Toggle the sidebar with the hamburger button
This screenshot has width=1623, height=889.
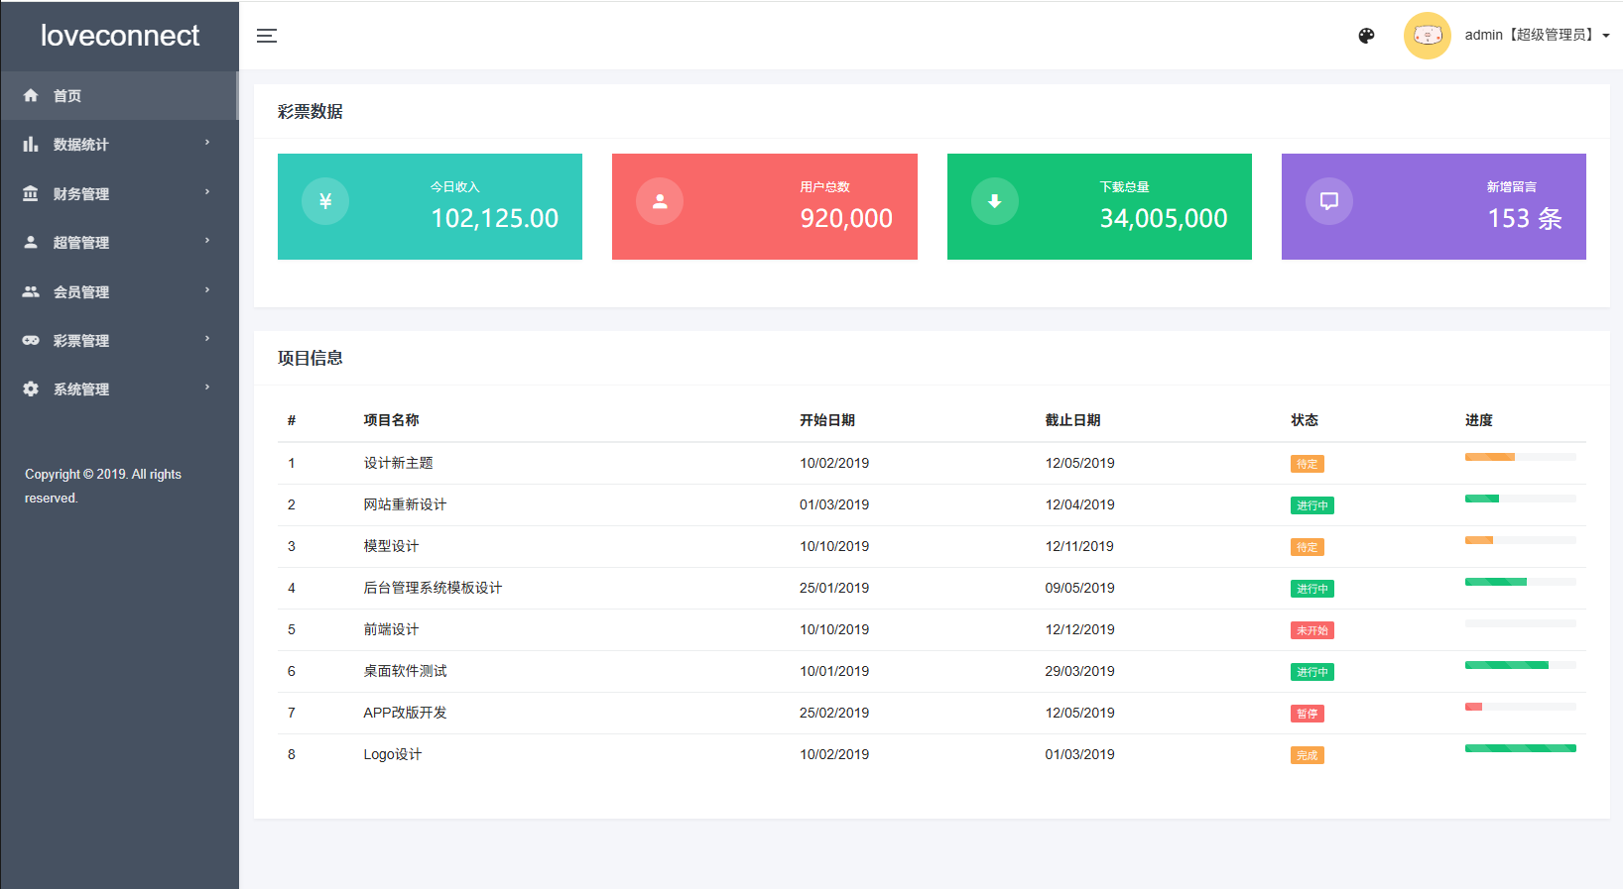point(267,36)
